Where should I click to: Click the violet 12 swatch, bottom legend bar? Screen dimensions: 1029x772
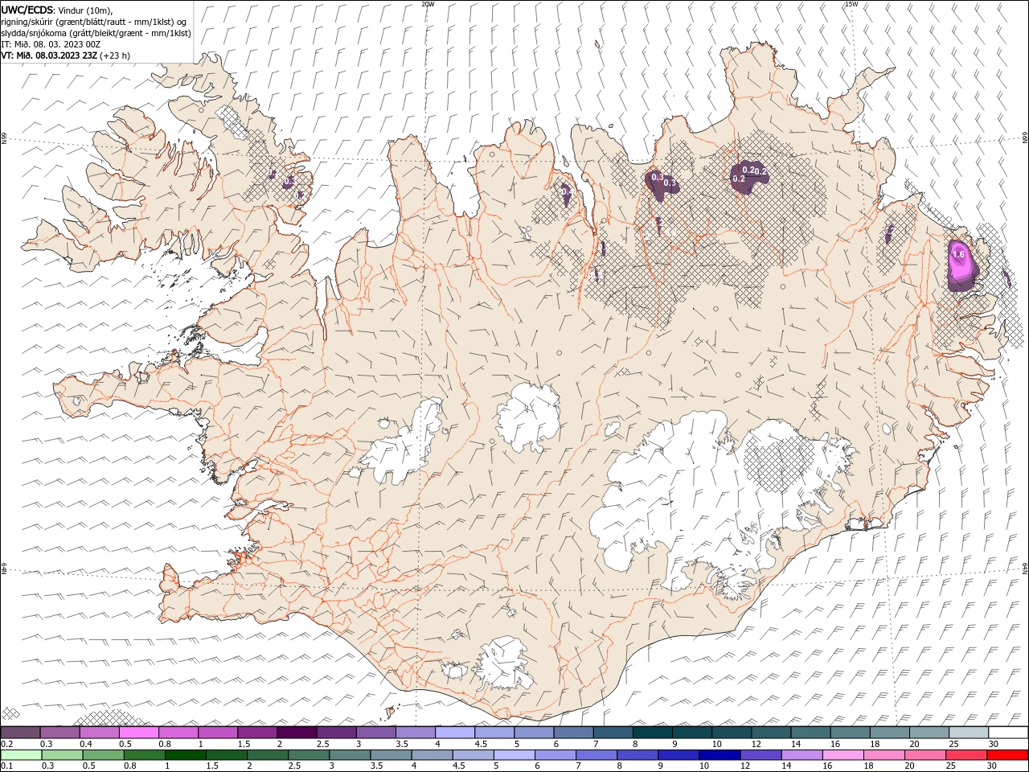coord(760,755)
